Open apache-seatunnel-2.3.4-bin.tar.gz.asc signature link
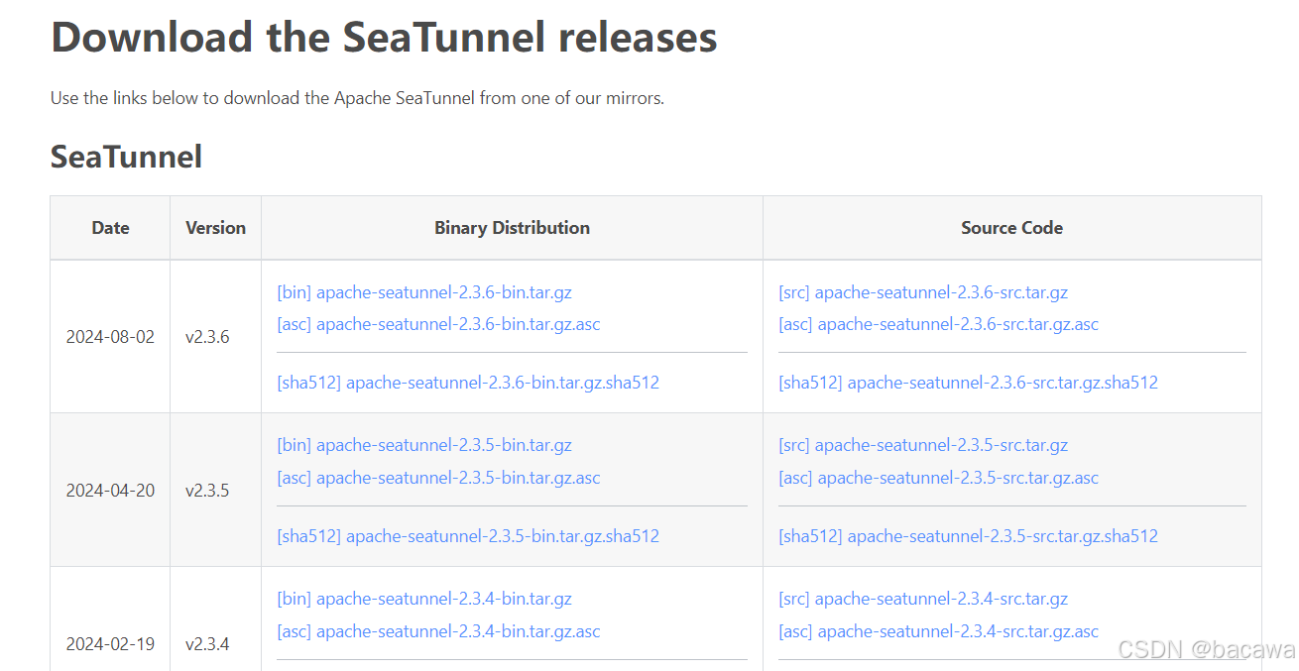 [x=439, y=631]
